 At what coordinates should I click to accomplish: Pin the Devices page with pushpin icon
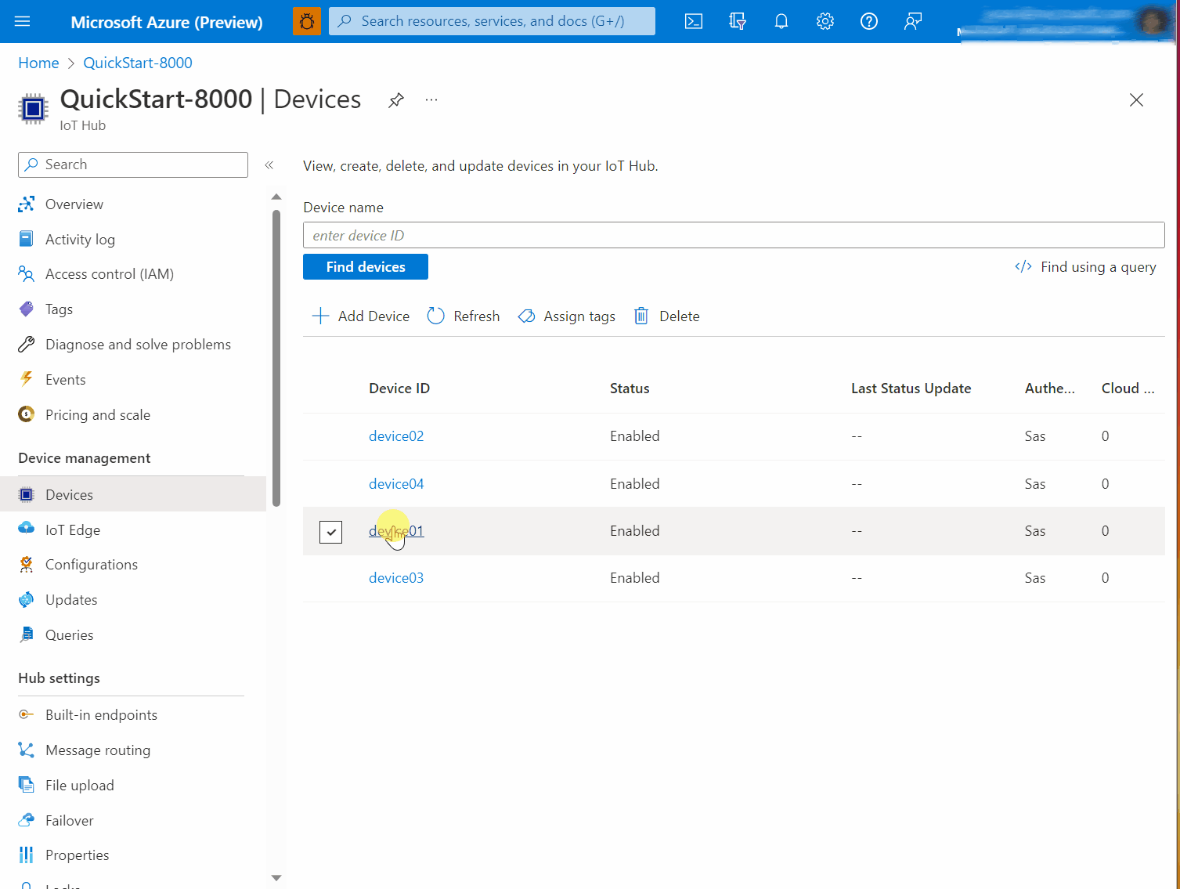(x=396, y=100)
